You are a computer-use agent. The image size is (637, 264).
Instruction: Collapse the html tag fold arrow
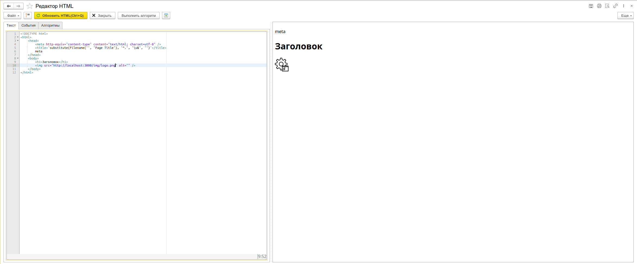point(18,37)
